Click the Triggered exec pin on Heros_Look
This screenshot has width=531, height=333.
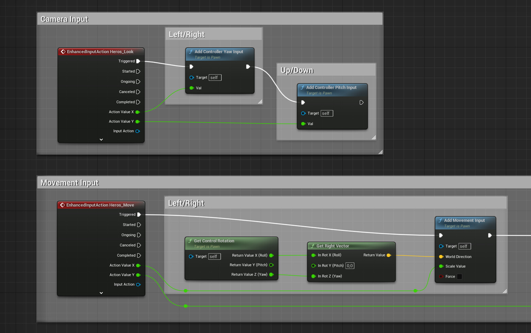tap(139, 61)
